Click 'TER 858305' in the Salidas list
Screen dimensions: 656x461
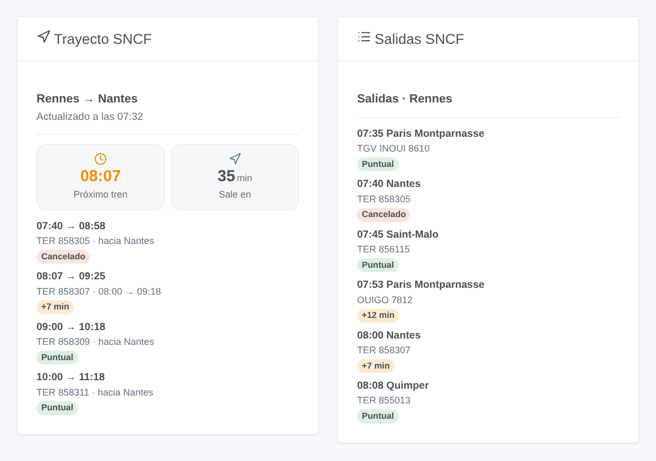coord(384,199)
